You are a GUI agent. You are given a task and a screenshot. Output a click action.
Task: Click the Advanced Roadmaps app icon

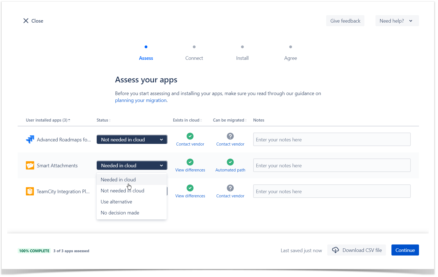30,139
